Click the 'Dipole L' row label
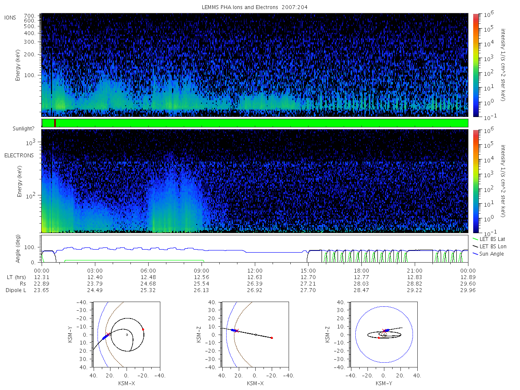This screenshot has width=520, height=390. pos(16,290)
